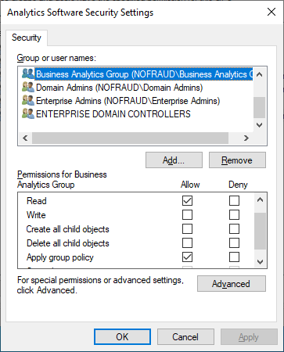The width and height of the screenshot is (284, 352).
Task: Deny Delete all child objects
Action: point(234,243)
